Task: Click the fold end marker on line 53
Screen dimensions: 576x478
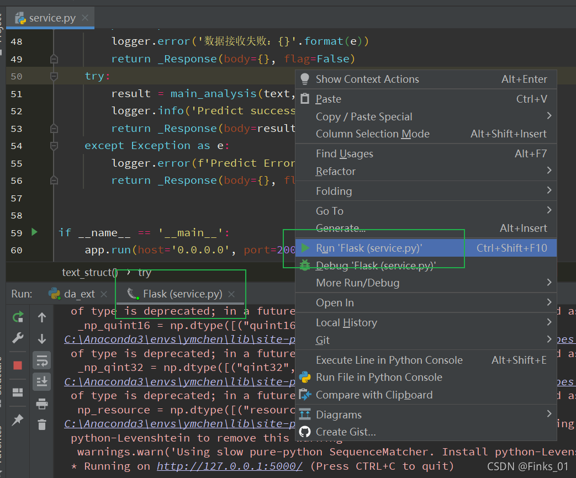Action: [x=54, y=129]
